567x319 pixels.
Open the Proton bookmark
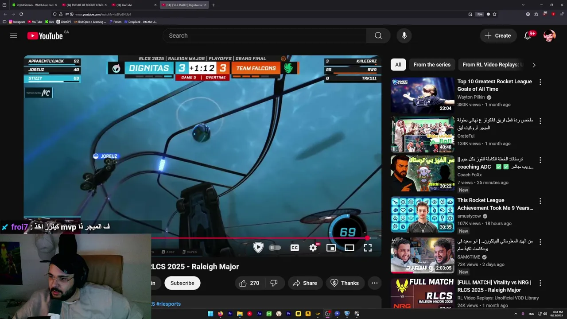[116, 22]
